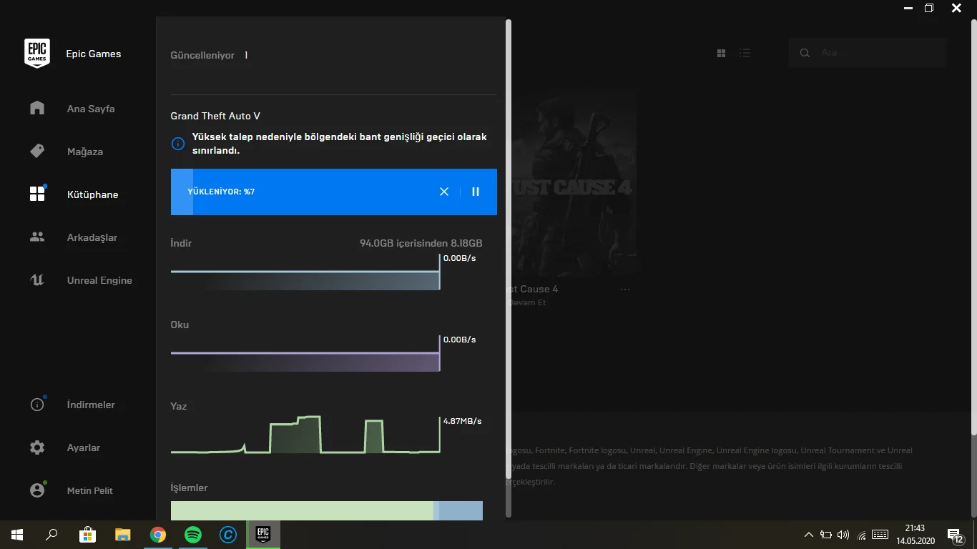The width and height of the screenshot is (977, 549).
Task: Click the Grand Theft Auto V title
Action: tap(215, 116)
